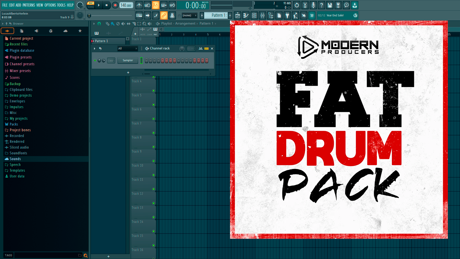Viewport: 460px width, 259px height.
Task: Click the download content library icon
Action: (355, 5)
